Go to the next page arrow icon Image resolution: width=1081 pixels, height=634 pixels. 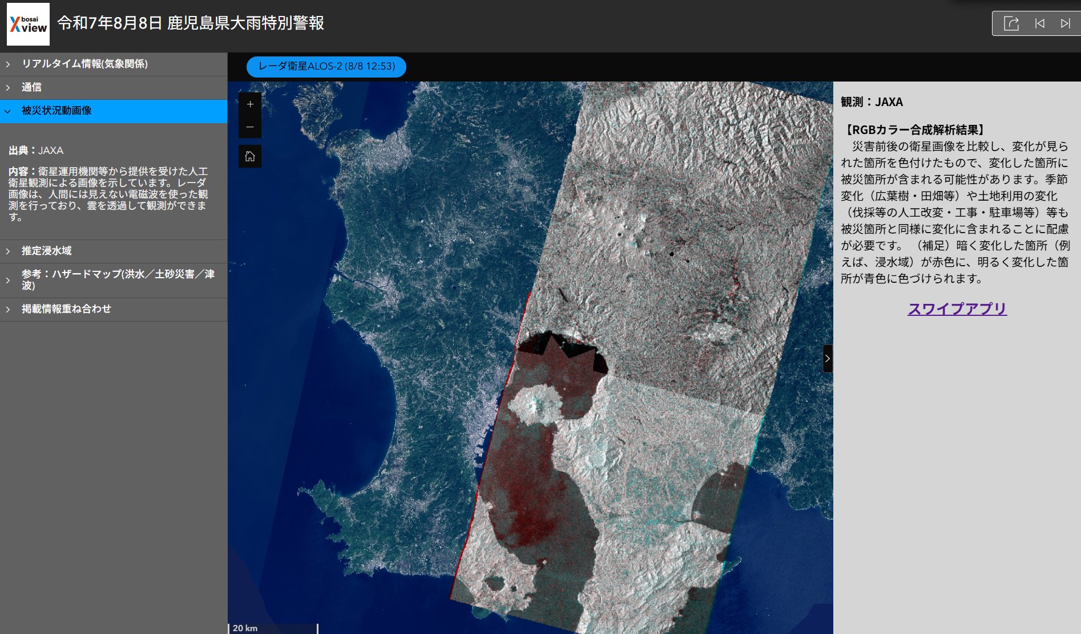coord(1065,23)
